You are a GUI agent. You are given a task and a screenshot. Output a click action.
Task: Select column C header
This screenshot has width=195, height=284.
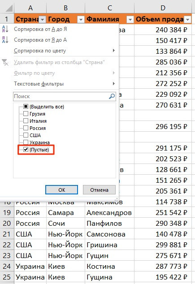[x=109, y=8]
